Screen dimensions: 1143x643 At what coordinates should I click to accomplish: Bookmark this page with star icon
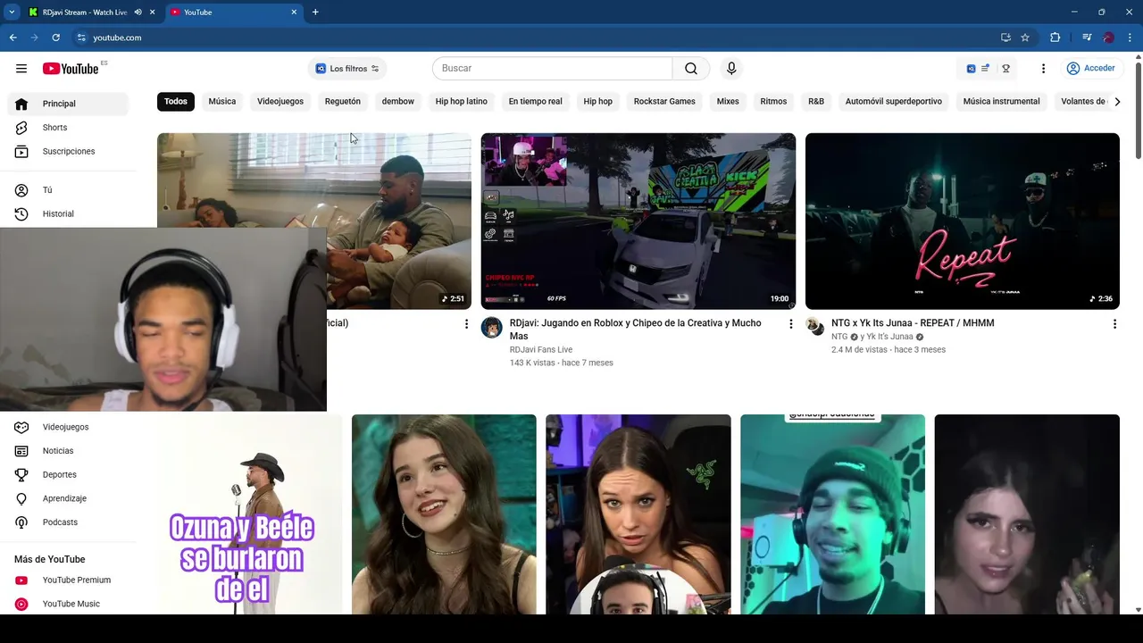click(1025, 38)
